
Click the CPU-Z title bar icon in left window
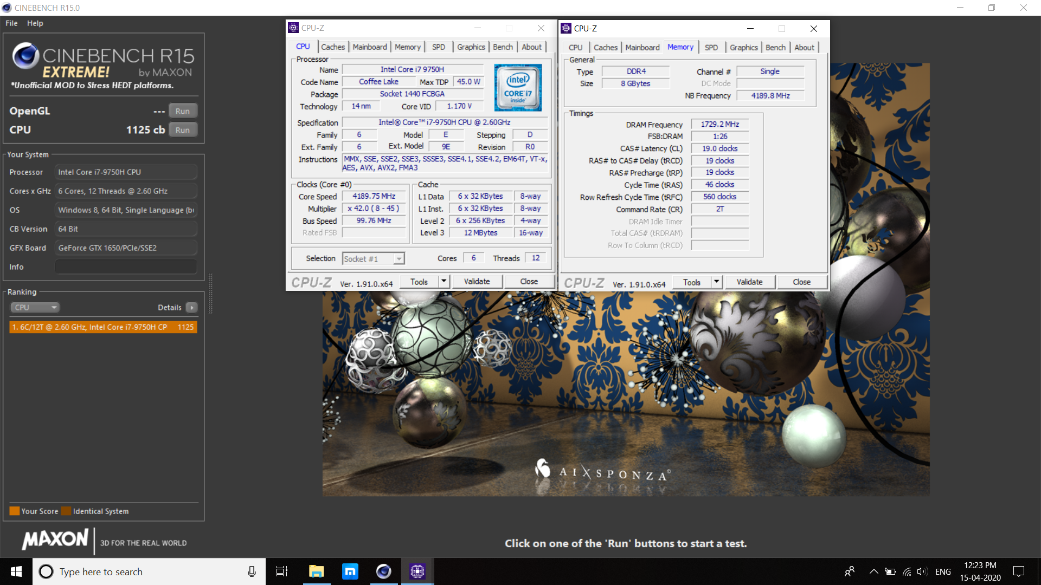(x=293, y=28)
